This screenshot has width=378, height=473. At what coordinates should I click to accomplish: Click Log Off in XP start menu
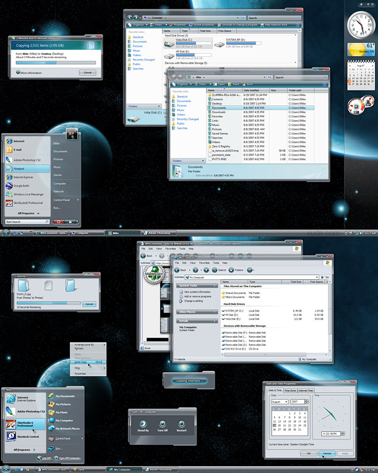[43, 458]
